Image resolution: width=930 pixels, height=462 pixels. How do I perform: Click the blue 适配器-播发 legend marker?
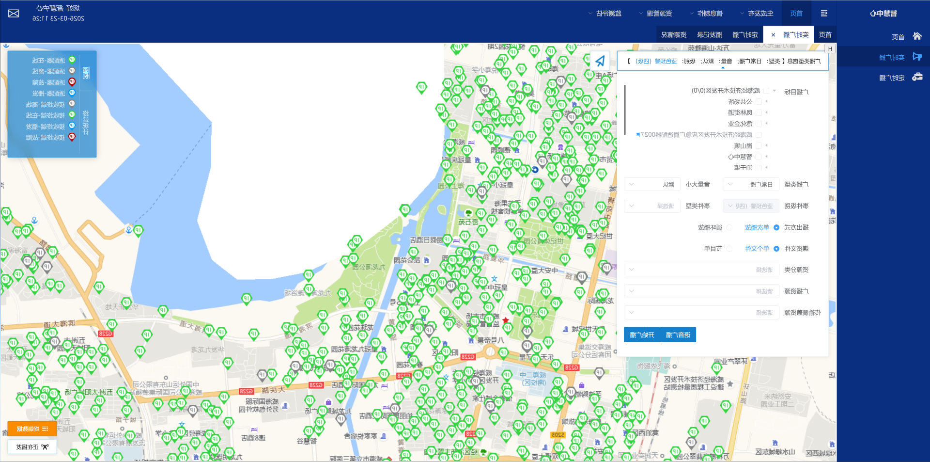[72, 93]
